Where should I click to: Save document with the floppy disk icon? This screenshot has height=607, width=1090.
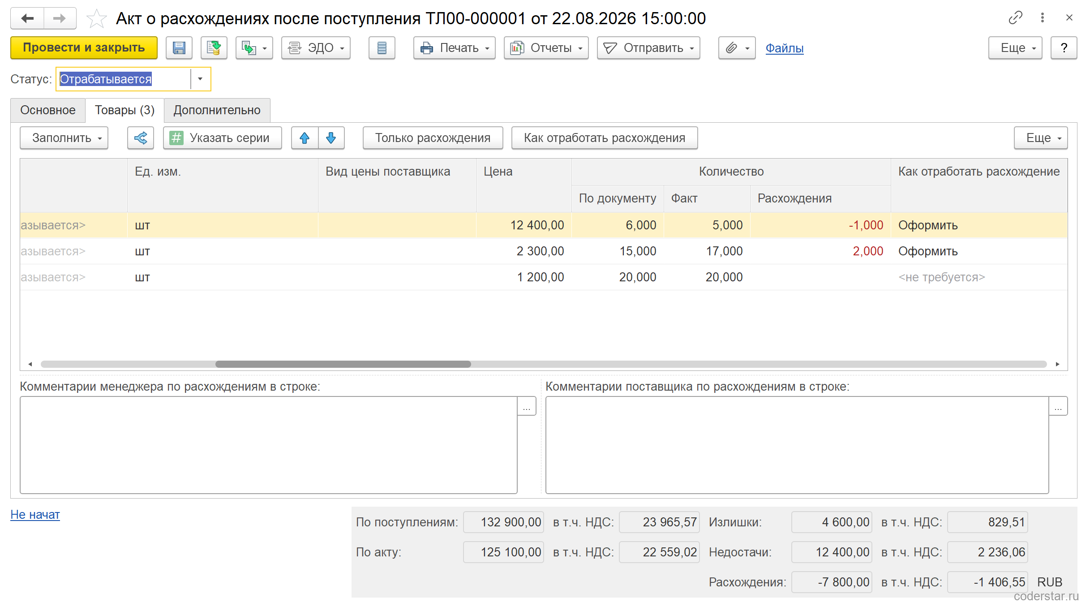pos(179,48)
